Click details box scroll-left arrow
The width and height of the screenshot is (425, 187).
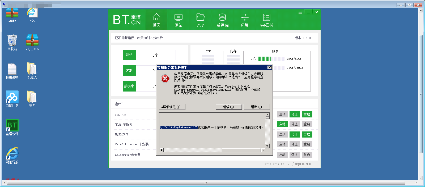point(161,150)
